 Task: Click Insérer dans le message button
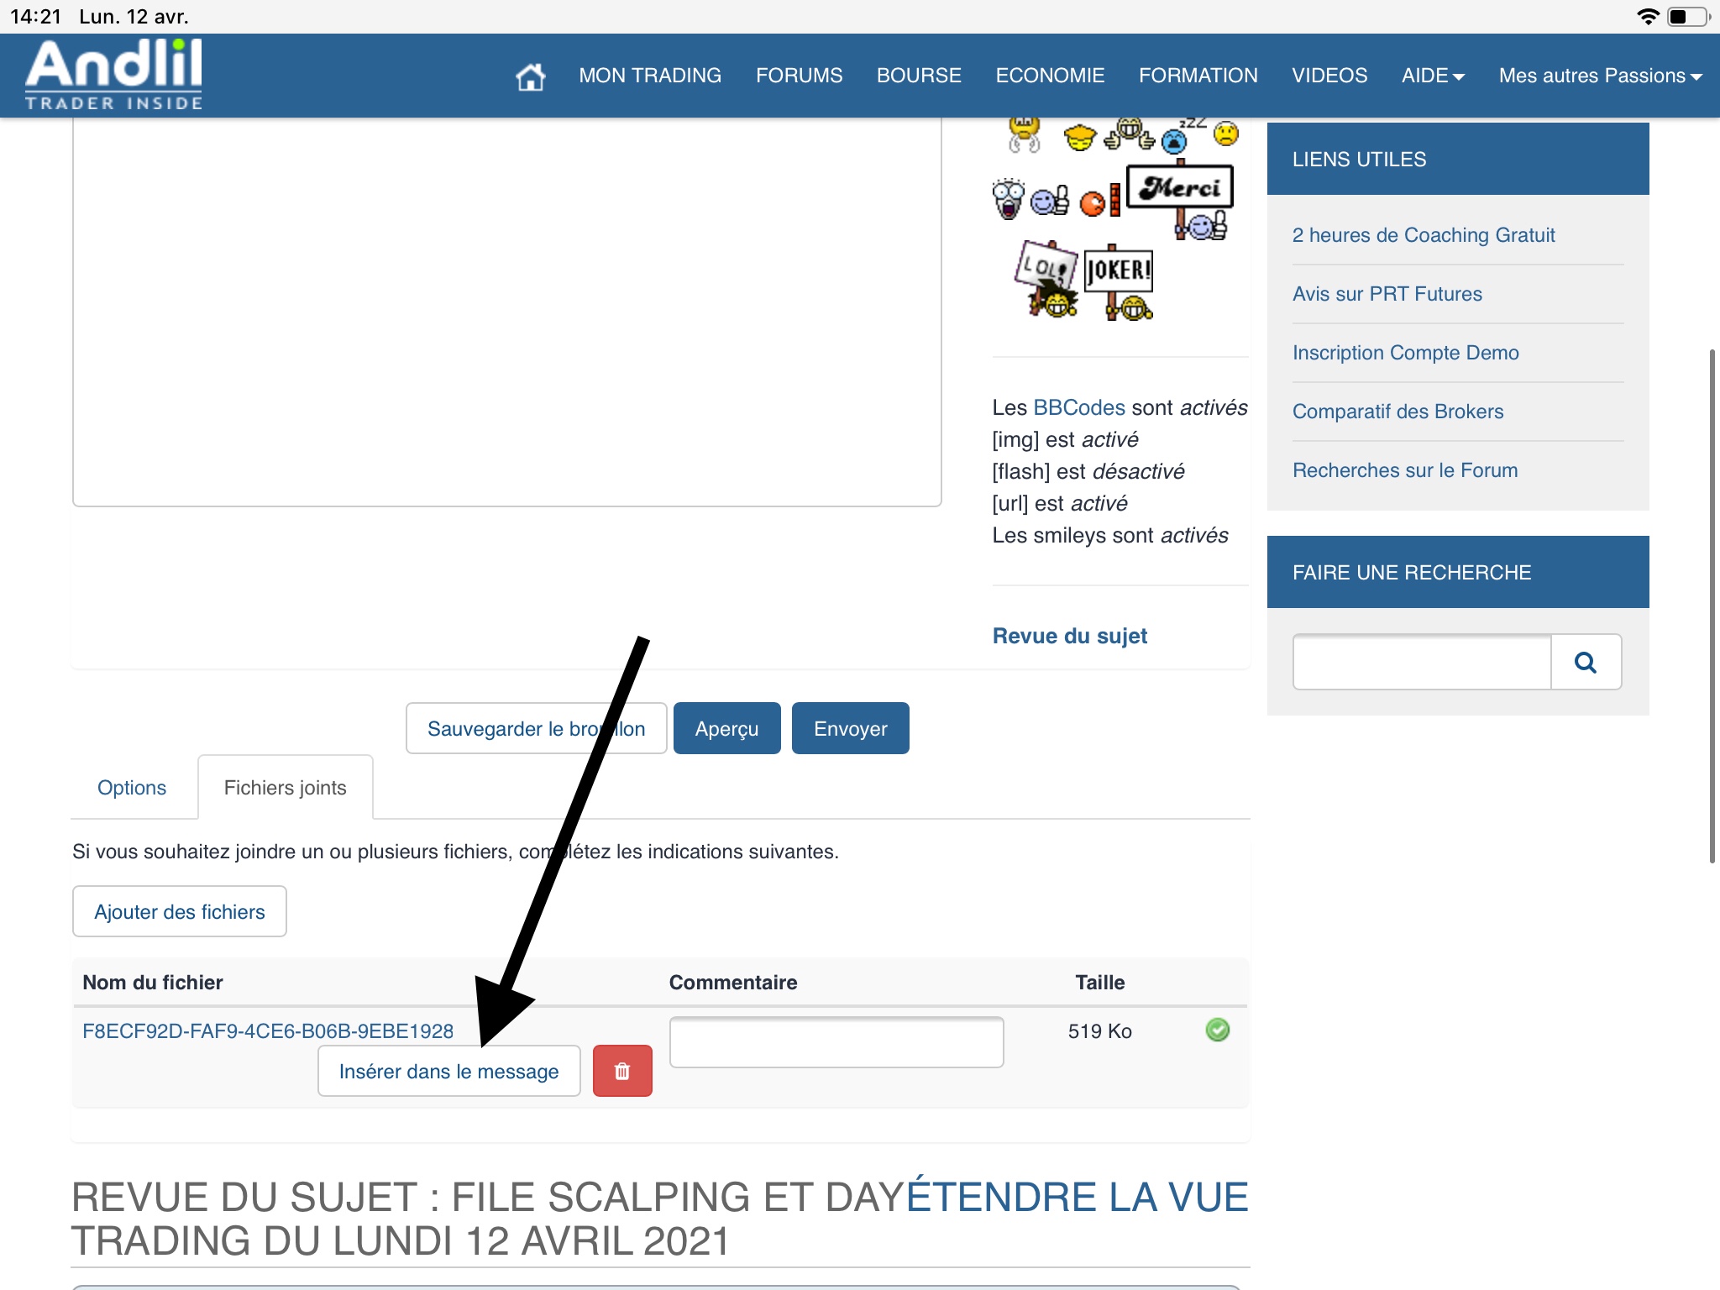pos(448,1071)
